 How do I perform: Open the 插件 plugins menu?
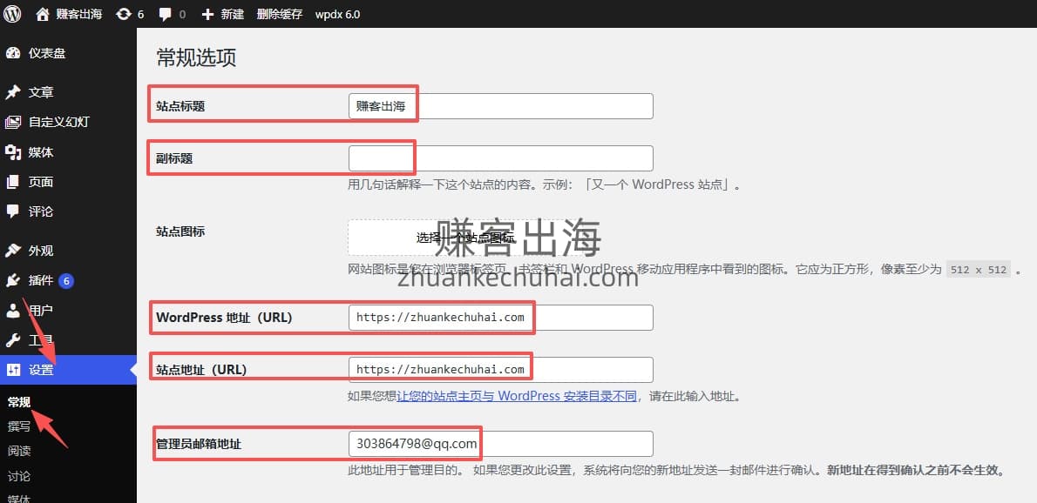point(40,280)
